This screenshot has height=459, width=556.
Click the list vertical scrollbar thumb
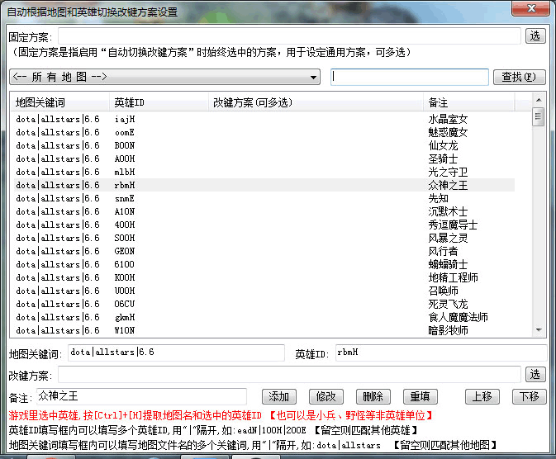pyautogui.click(x=539, y=117)
